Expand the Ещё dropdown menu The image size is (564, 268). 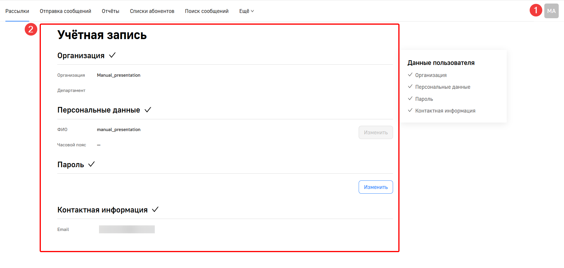[246, 11]
